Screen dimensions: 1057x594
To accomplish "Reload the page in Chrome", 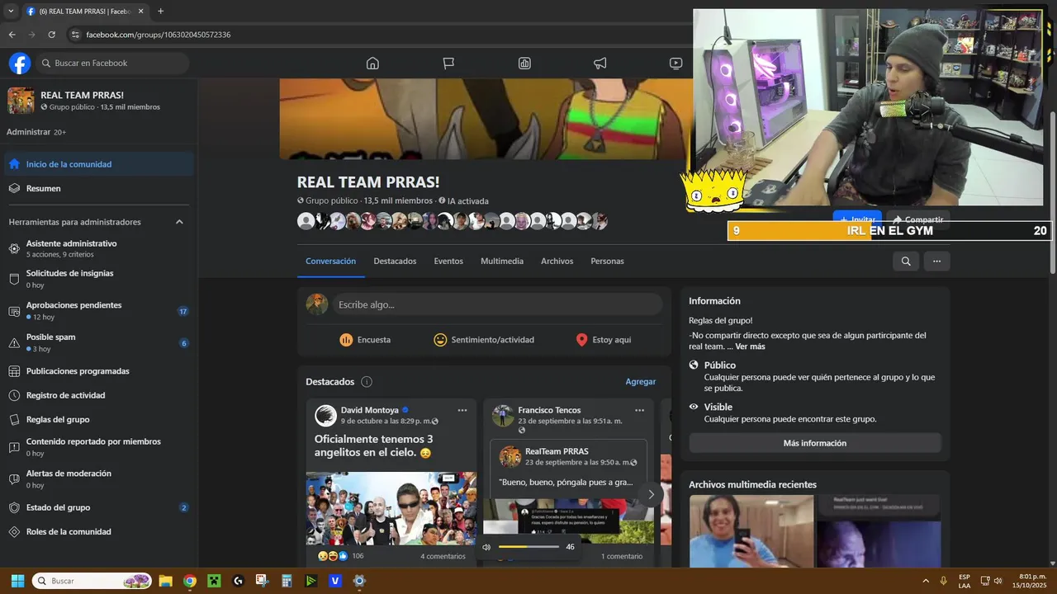I will (51, 35).
